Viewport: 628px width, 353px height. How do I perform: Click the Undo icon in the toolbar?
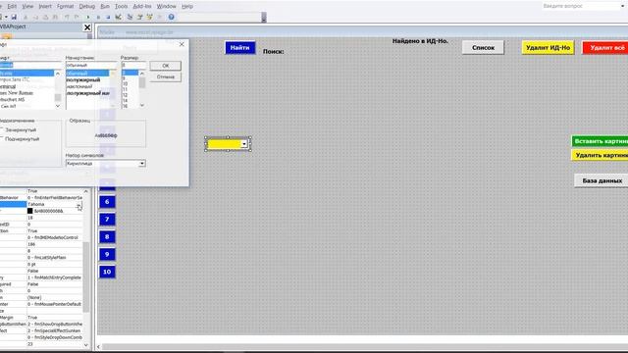tap(67, 17)
